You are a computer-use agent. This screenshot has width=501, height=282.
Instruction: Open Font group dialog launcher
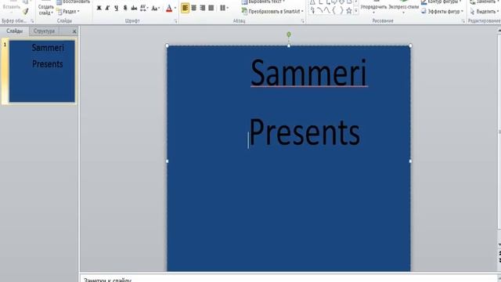coord(175,21)
